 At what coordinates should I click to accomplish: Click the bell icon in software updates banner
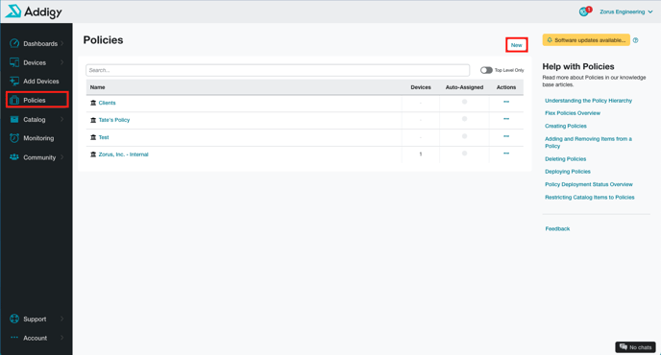pos(550,40)
